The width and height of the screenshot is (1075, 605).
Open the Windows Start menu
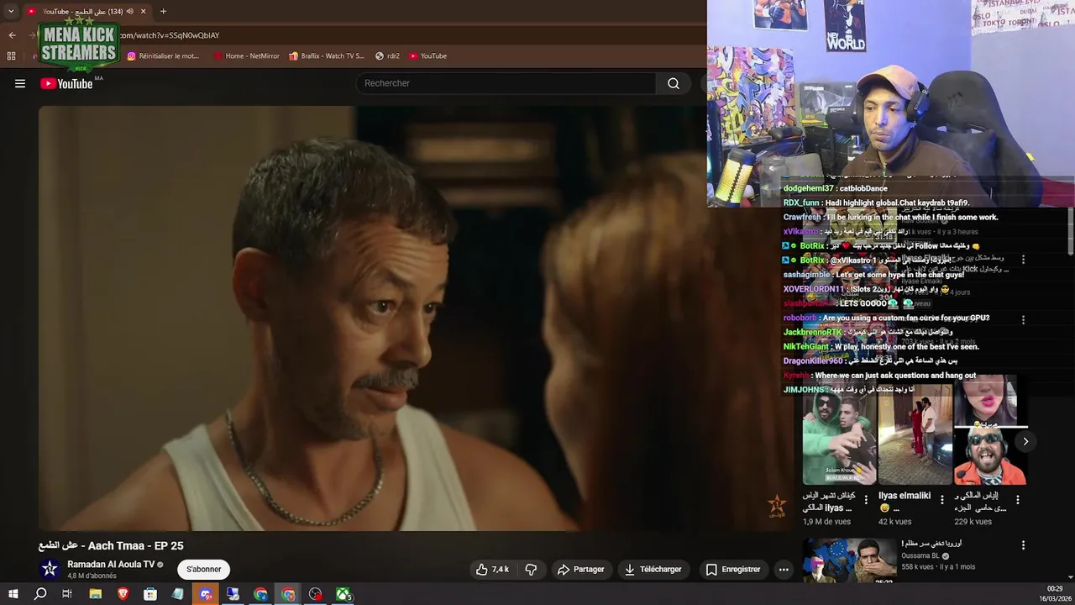(13, 594)
